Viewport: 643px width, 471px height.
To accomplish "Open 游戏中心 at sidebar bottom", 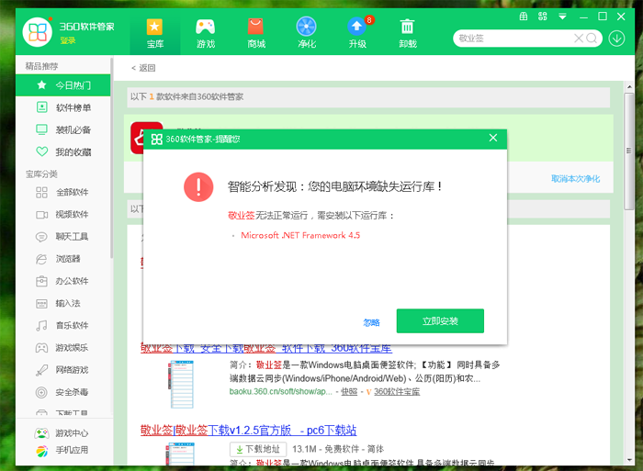I will (62, 433).
